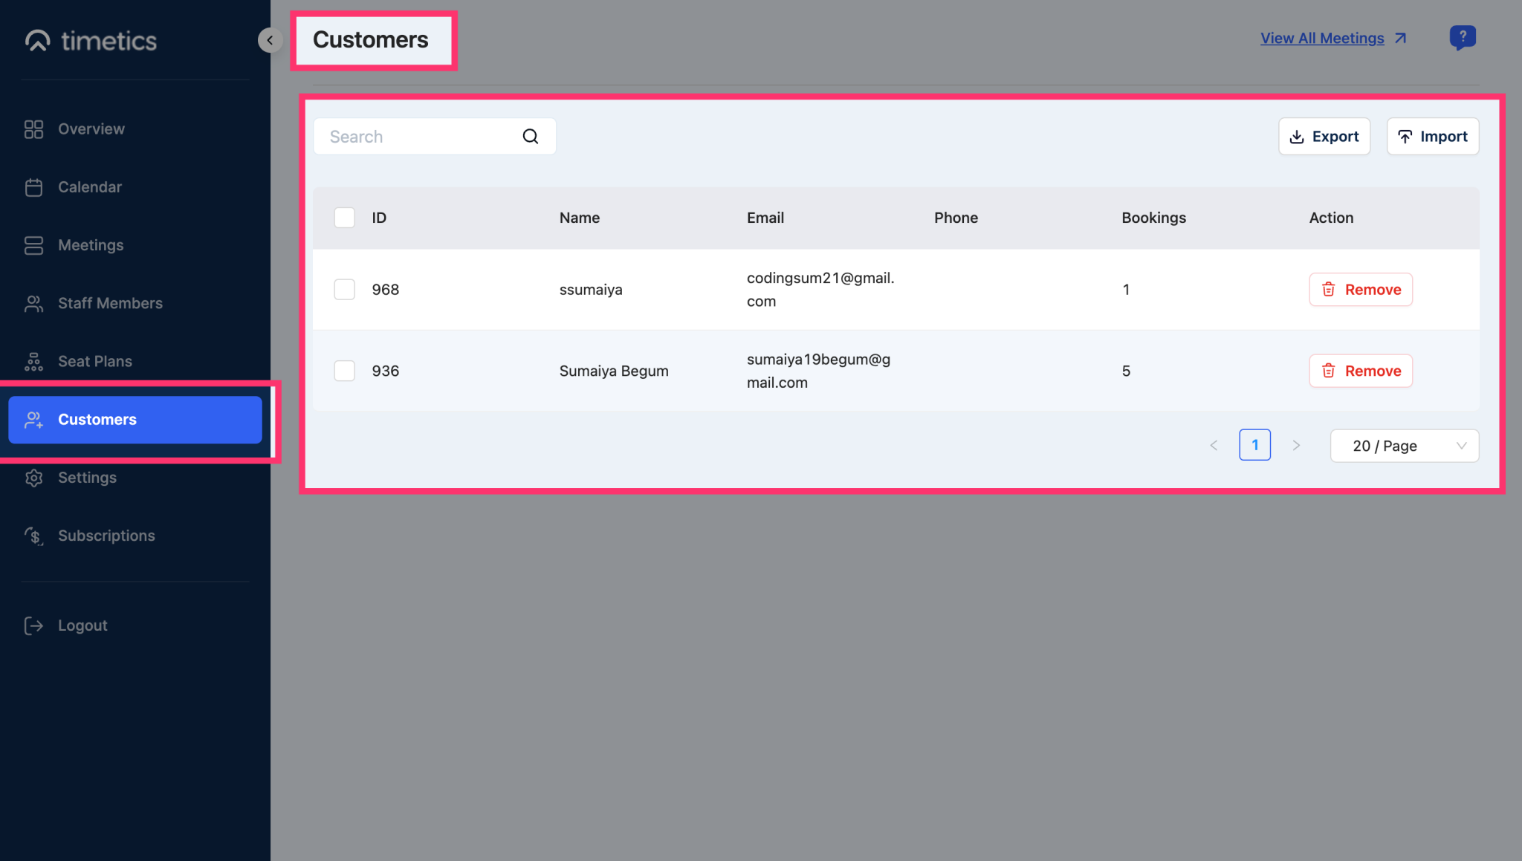Click the search magnifier icon

click(x=530, y=136)
